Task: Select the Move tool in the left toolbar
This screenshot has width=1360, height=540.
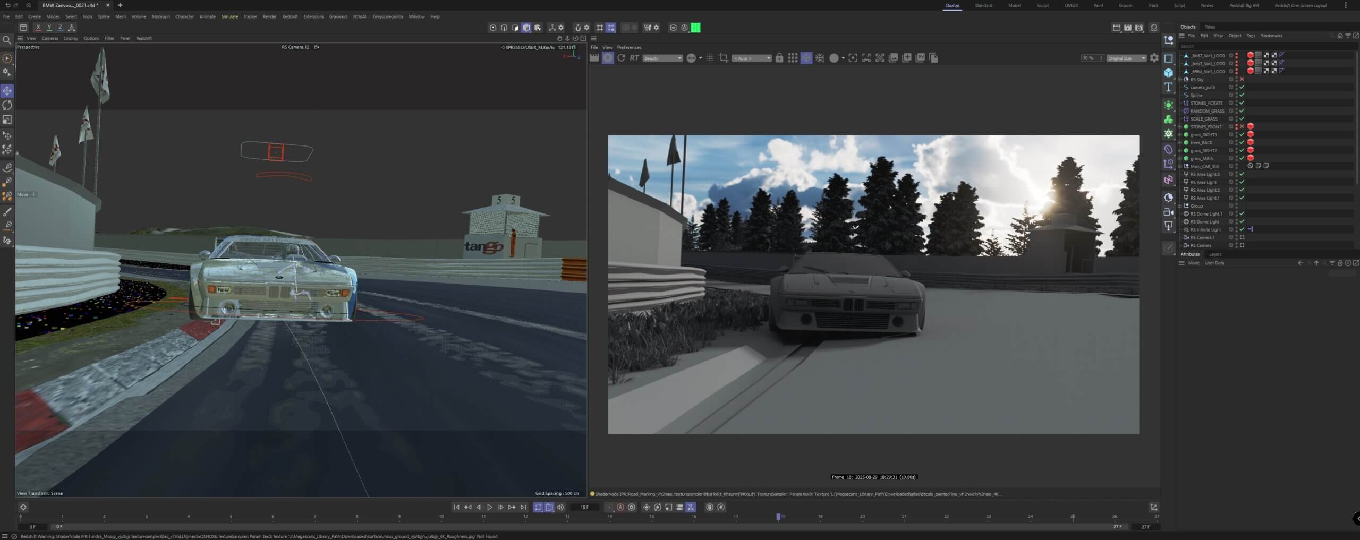Action: 7,91
